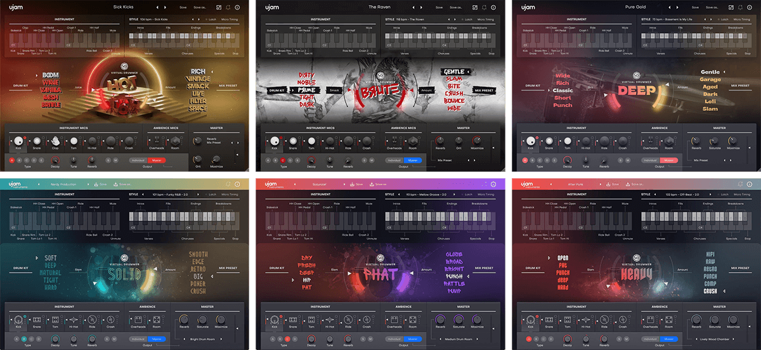Image resolution: width=761 pixels, height=350 pixels.
Task: Select the Hi-Hat mic icon in PHAT plugin
Action: click(329, 320)
